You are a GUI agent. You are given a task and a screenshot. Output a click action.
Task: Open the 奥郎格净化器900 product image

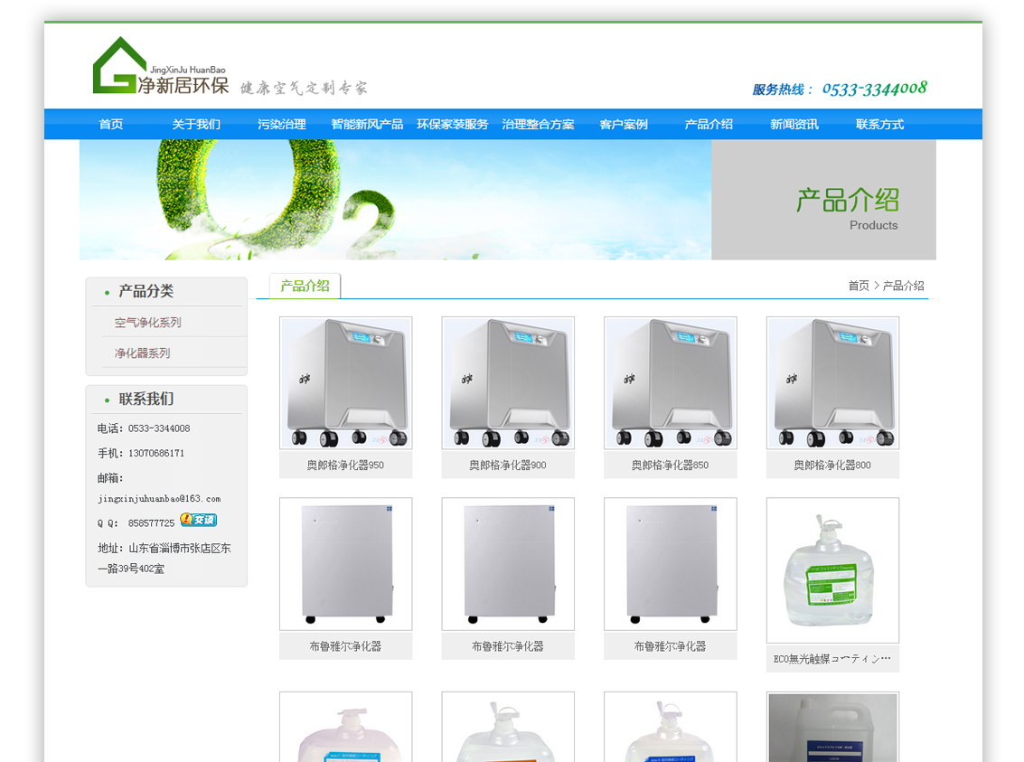tap(508, 382)
